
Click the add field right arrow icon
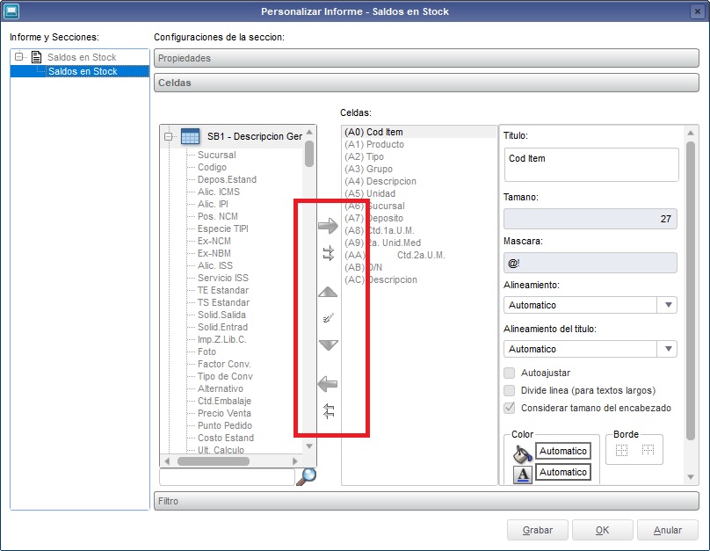coord(328,226)
